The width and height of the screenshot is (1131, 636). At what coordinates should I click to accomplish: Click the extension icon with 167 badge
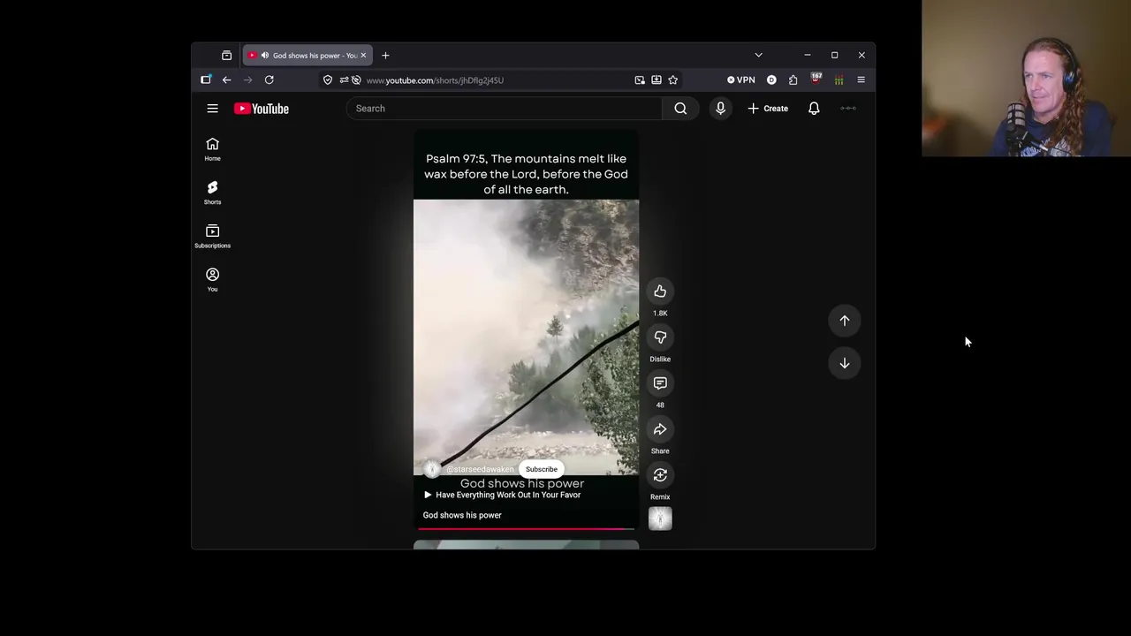816,79
